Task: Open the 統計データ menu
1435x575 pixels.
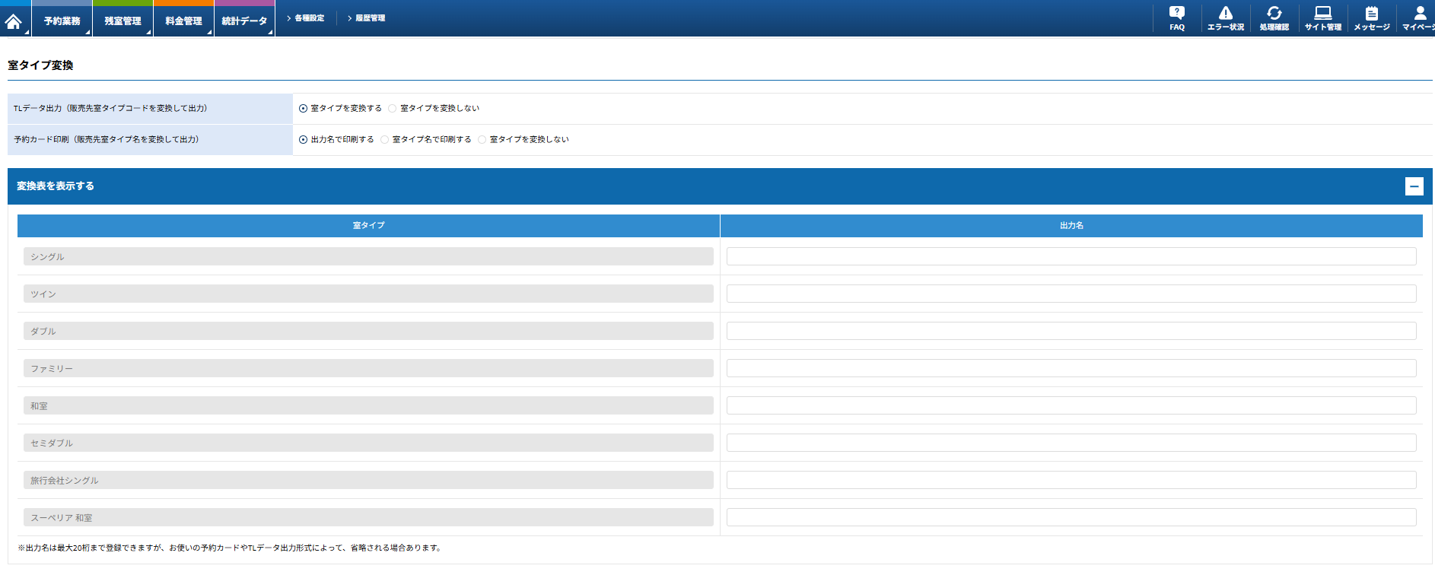Action: pos(244,21)
